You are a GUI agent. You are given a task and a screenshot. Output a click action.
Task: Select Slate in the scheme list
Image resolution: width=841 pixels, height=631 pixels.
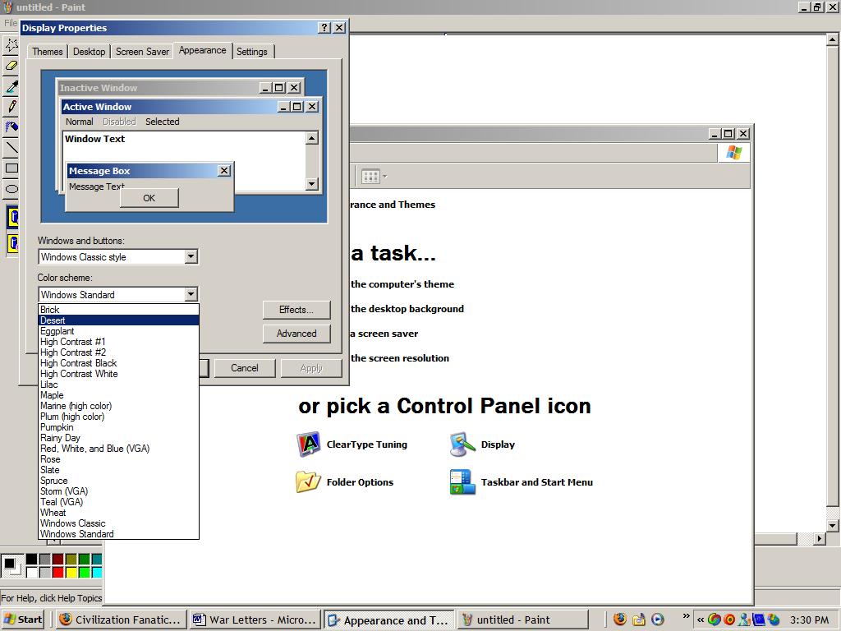click(118, 470)
